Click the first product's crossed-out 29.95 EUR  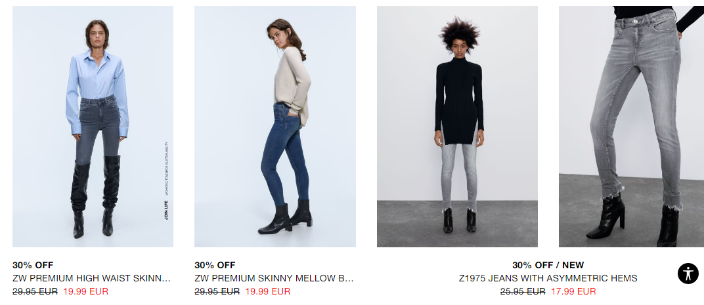[35, 291]
